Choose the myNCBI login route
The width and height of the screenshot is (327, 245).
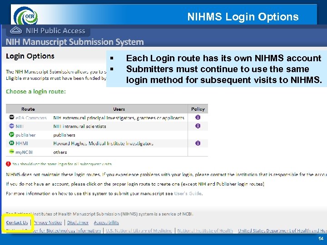(24, 152)
